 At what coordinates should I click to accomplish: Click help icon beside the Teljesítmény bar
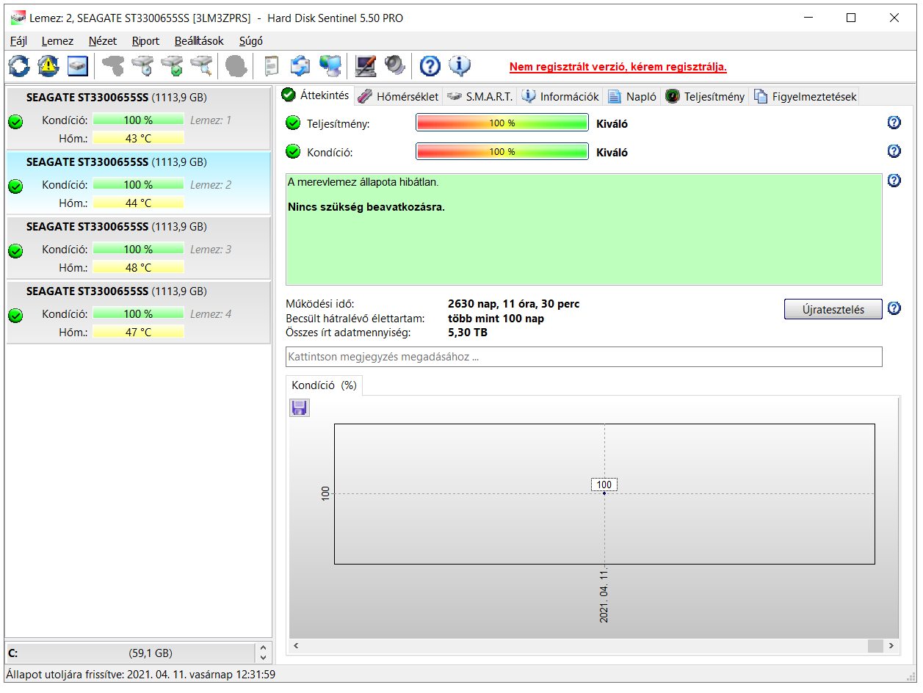pos(894,123)
